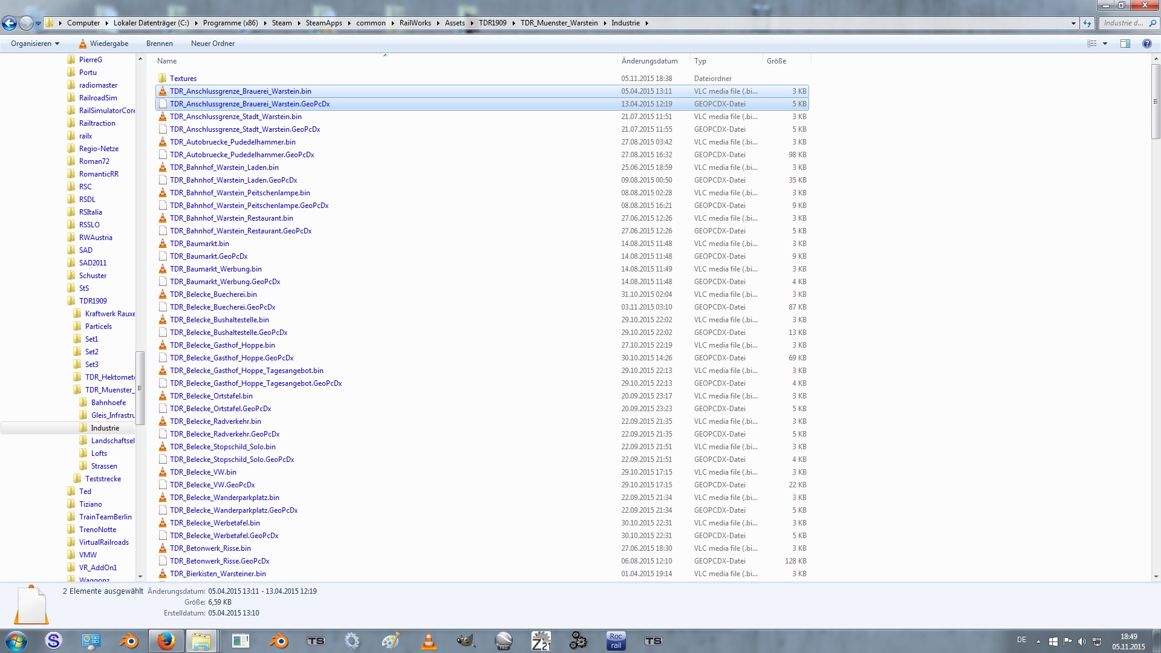
Task: Click Brennen in the command bar
Action: (160, 44)
